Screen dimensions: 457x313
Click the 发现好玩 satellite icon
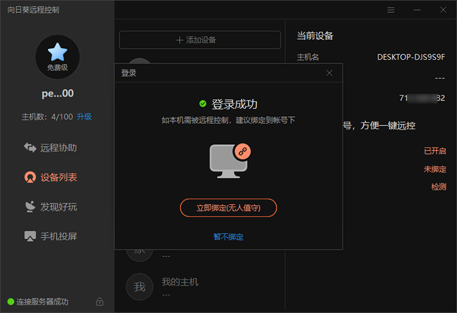(x=30, y=206)
